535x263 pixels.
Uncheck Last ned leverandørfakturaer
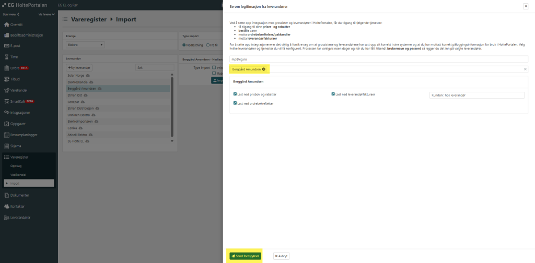[x=333, y=94]
